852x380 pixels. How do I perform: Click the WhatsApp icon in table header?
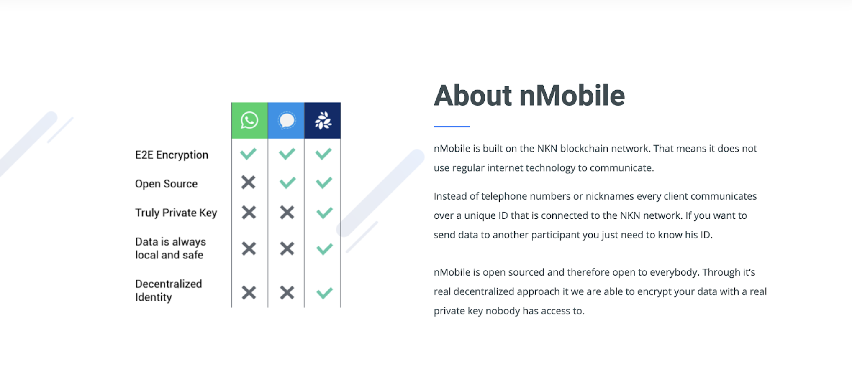pyautogui.click(x=249, y=120)
